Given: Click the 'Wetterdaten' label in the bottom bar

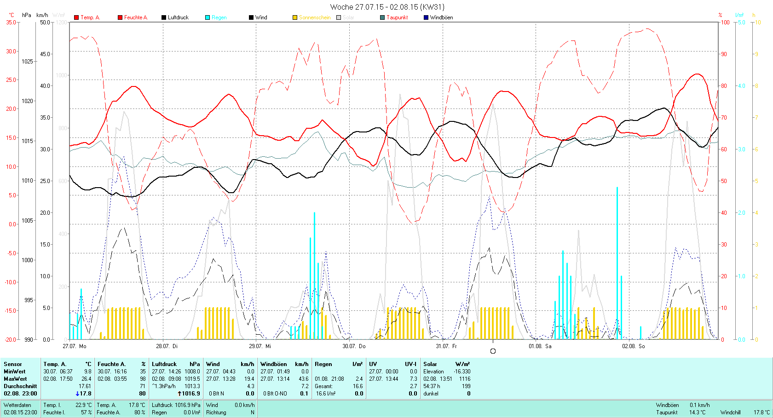Looking at the screenshot, I should click(17, 405).
